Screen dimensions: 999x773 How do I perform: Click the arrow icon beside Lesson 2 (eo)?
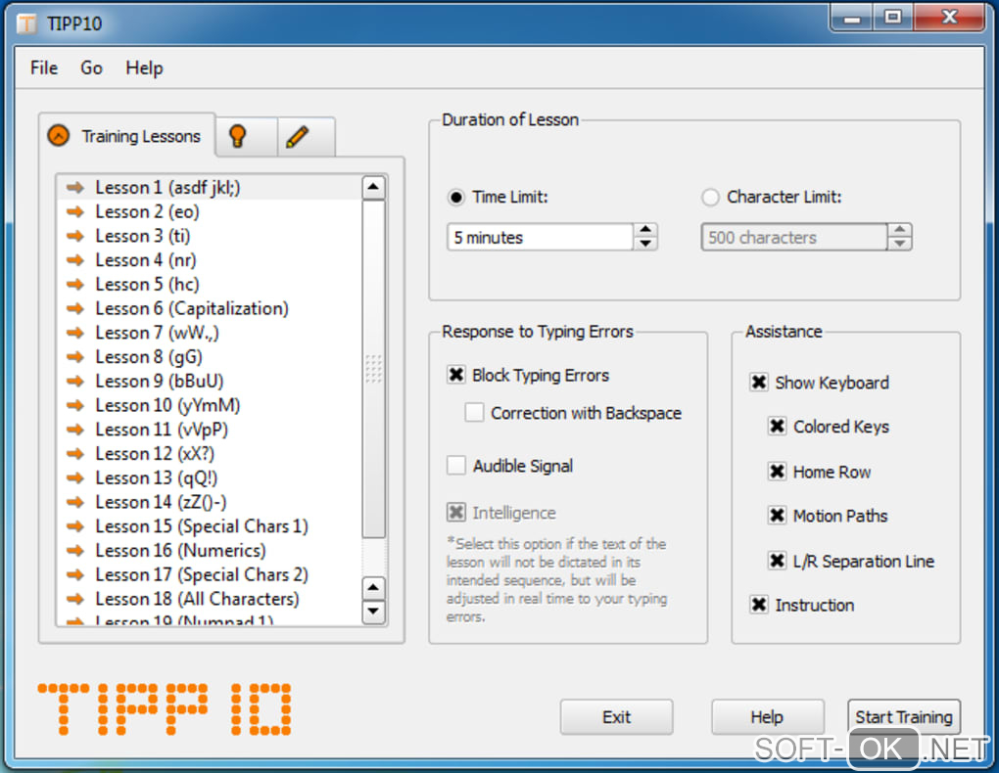(x=75, y=211)
